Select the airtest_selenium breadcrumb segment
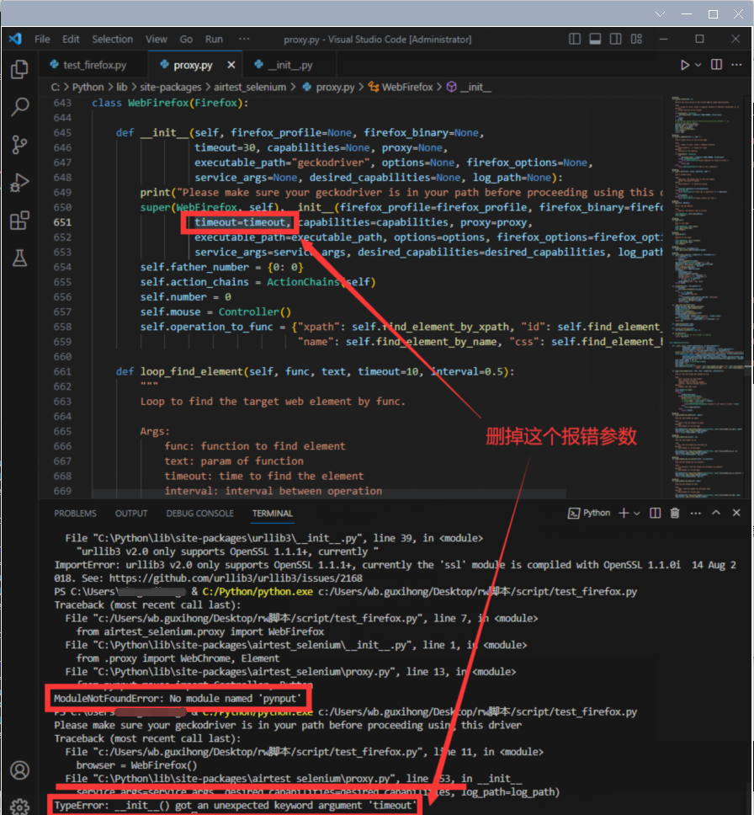This screenshot has width=754, height=815. (x=250, y=88)
